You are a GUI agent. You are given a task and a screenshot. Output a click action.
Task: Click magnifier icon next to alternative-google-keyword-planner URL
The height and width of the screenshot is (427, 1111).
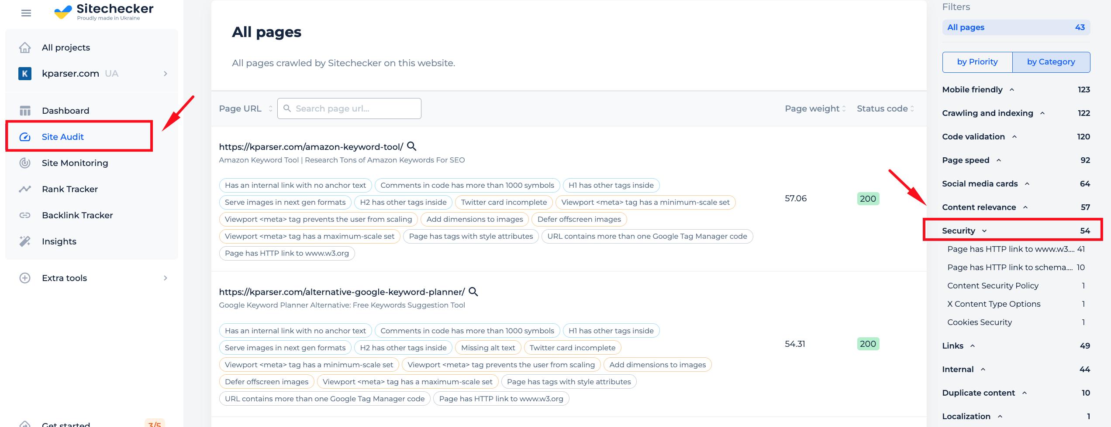pos(473,292)
